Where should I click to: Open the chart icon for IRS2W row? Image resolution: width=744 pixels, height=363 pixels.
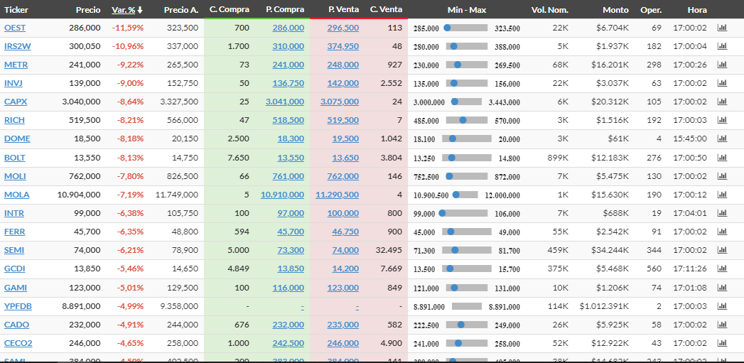click(x=722, y=46)
